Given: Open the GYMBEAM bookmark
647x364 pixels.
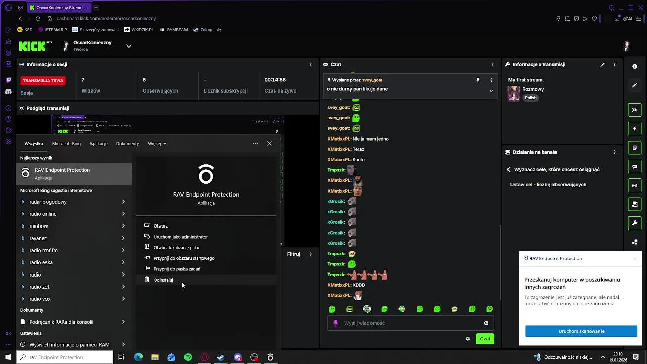Looking at the screenshot, I should tap(173, 30).
